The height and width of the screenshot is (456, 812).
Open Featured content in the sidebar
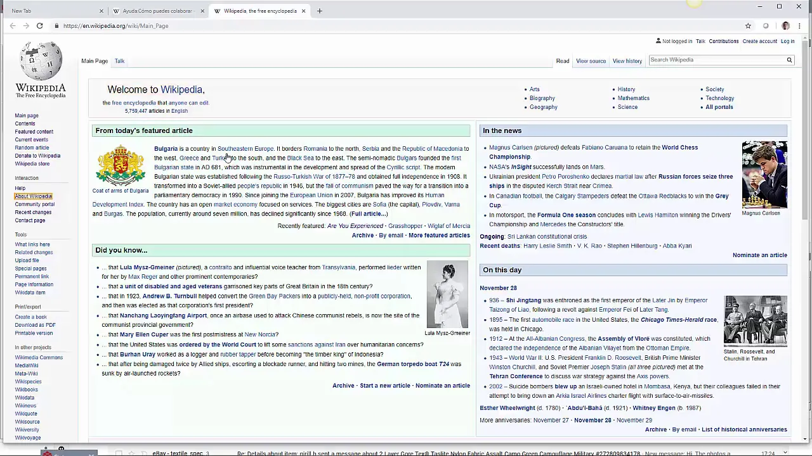click(34, 132)
